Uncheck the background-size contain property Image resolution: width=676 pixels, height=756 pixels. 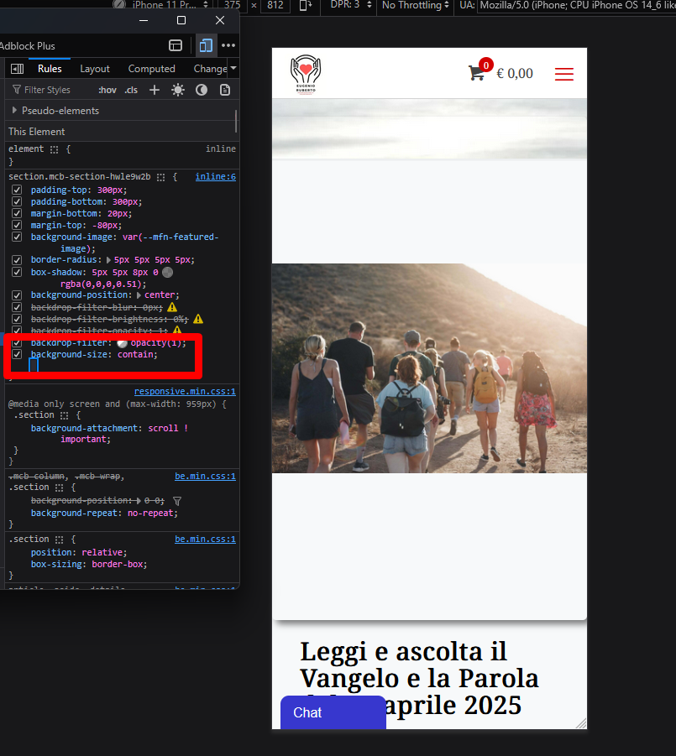(17, 355)
